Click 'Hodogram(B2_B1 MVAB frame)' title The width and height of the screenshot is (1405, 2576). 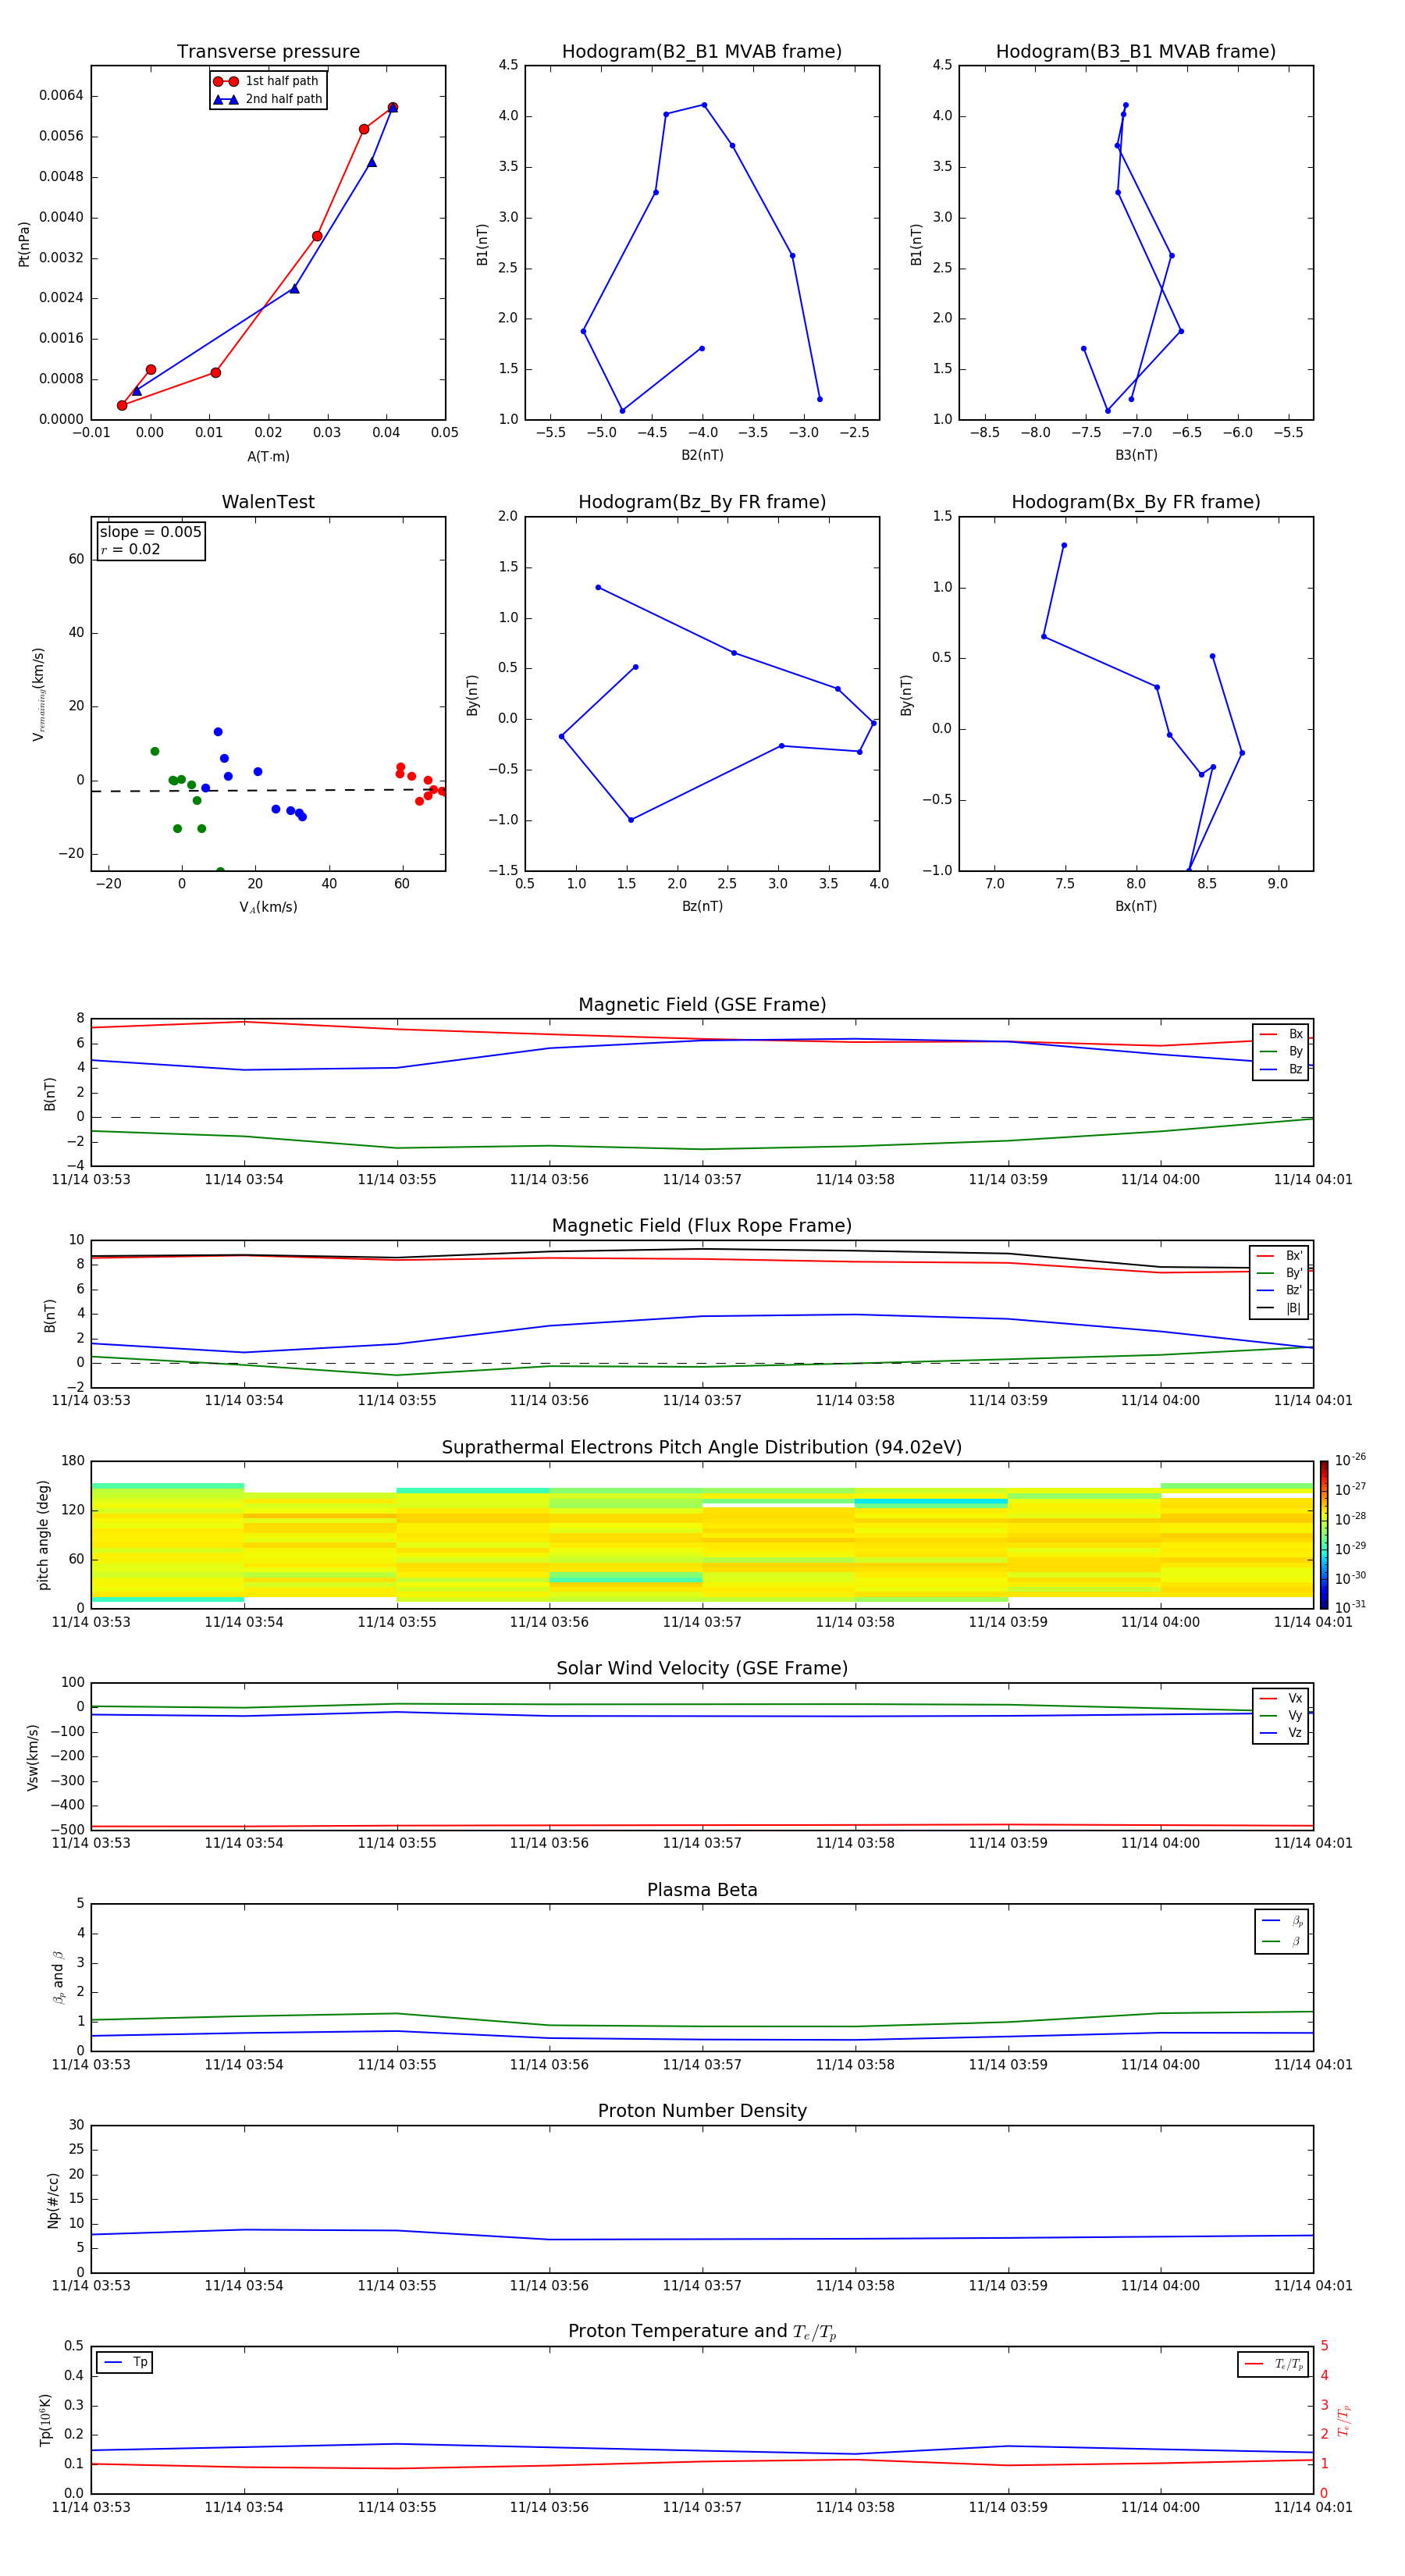tap(702, 52)
